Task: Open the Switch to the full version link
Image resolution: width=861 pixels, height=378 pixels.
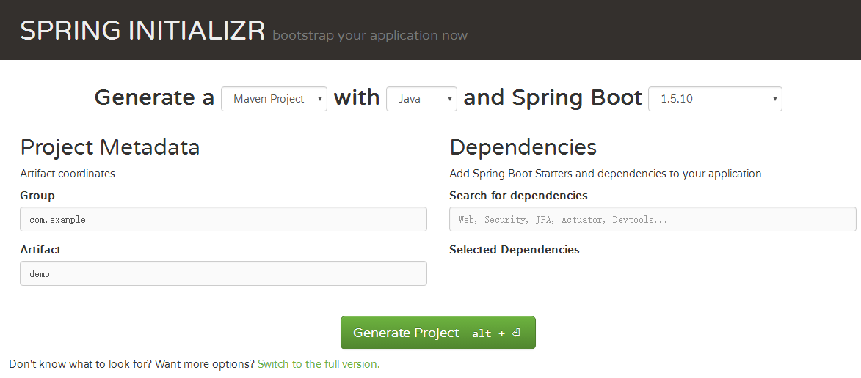Action: pyautogui.click(x=319, y=364)
